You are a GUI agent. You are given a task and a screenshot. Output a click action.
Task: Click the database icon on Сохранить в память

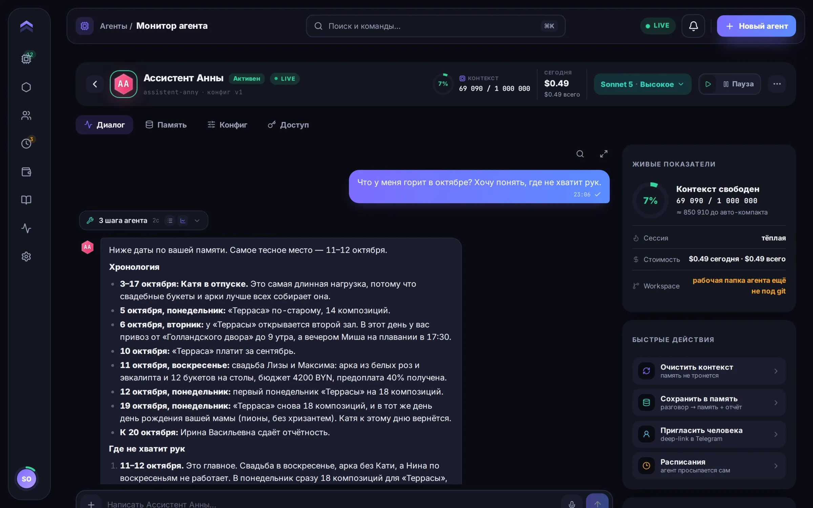[646, 402]
